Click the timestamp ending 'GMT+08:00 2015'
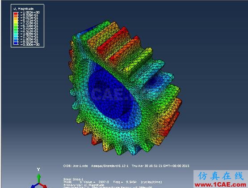The width and height of the screenshot is (248, 188). 160,166
